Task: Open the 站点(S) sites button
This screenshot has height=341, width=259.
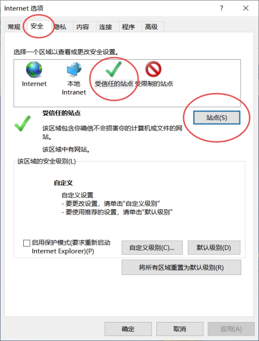Action: (217, 118)
